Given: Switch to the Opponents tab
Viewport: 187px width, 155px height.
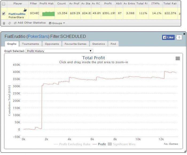Looking at the screenshot, I should coord(52,44).
